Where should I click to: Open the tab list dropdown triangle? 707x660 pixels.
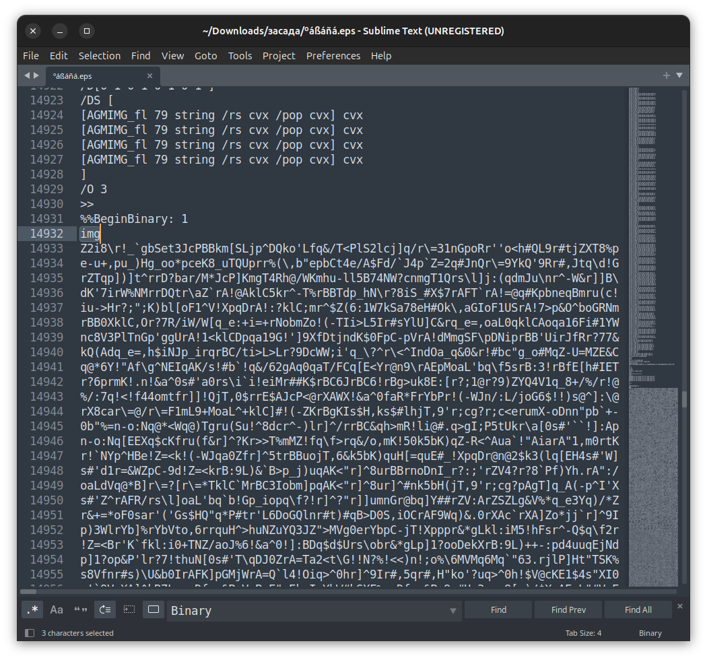(679, 75)
